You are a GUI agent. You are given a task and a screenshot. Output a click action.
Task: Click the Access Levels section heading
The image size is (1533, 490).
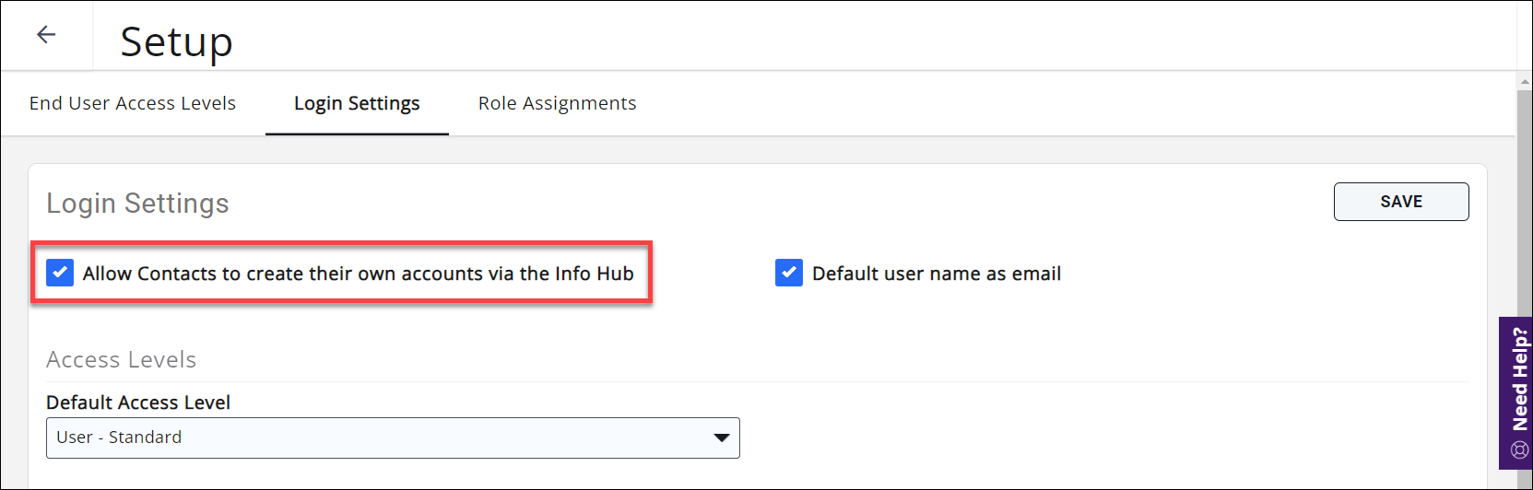(x=121, y=359)
